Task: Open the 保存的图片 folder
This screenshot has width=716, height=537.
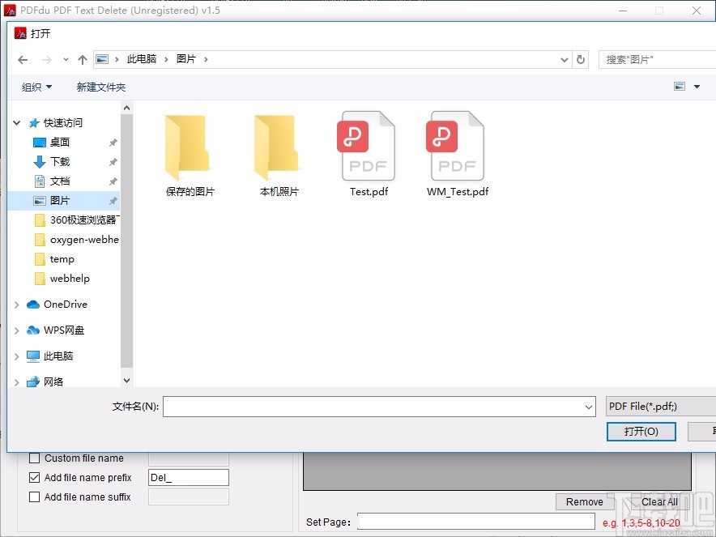Action: tap(189, 146)
